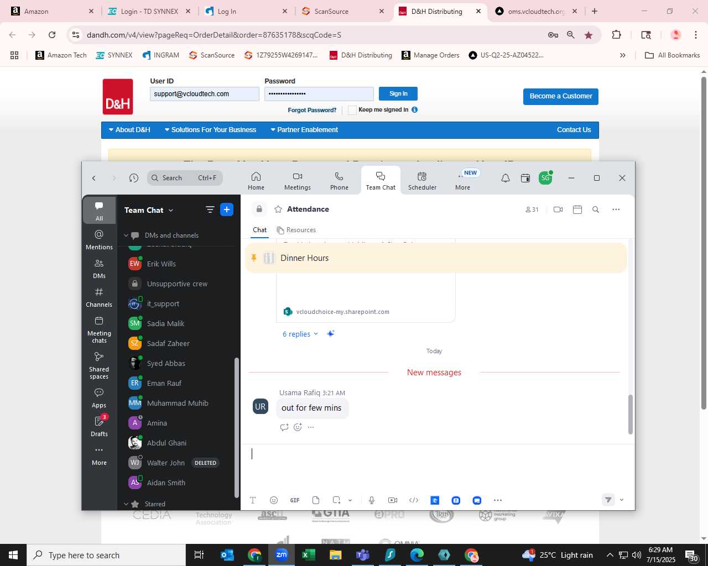
Task: Attach a file in chat composer
Action: [316, 500]
